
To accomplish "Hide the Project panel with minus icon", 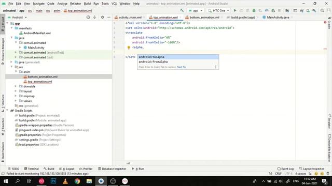I will tap(109, 17).
